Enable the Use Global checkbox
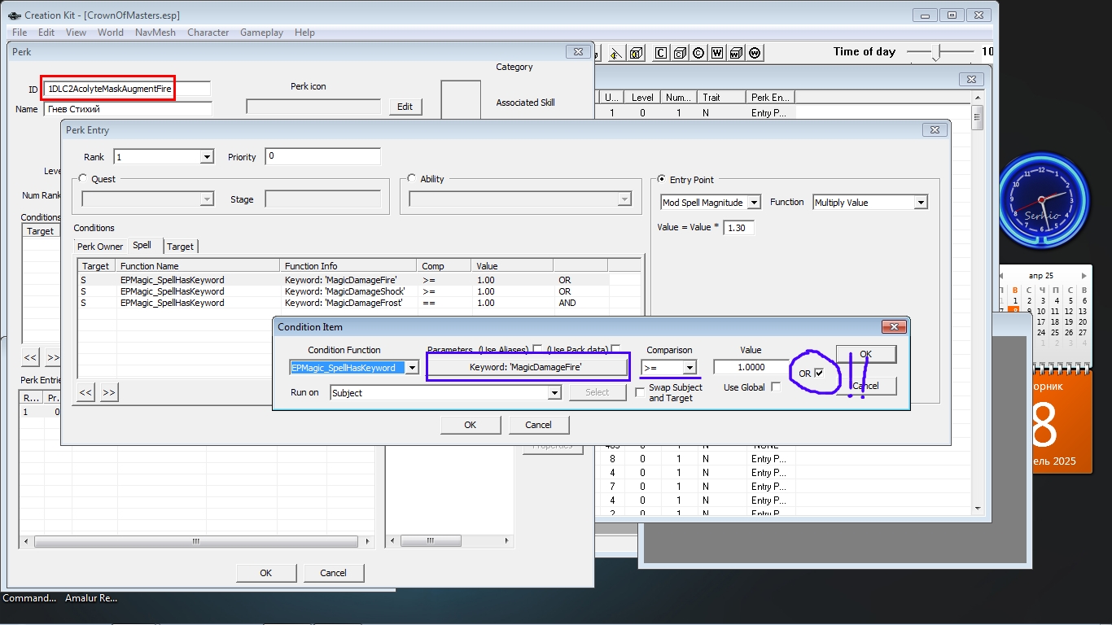 [776, 387]
